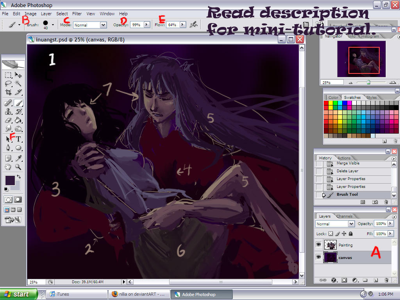The image size is (400, 300).
Task: Click the Navigator zoom slider handle
Action: (x=368, y=82)
